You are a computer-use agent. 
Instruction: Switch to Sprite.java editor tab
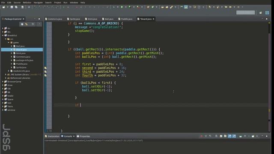[74, 19]
